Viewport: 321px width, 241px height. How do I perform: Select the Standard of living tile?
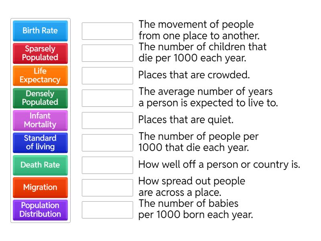tap(40, 143)
